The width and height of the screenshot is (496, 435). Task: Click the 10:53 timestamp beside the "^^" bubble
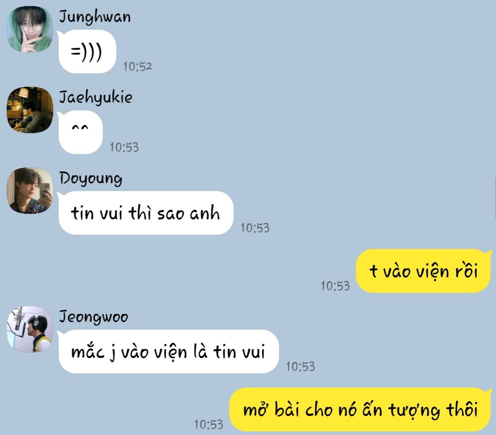tap(124, 147)
